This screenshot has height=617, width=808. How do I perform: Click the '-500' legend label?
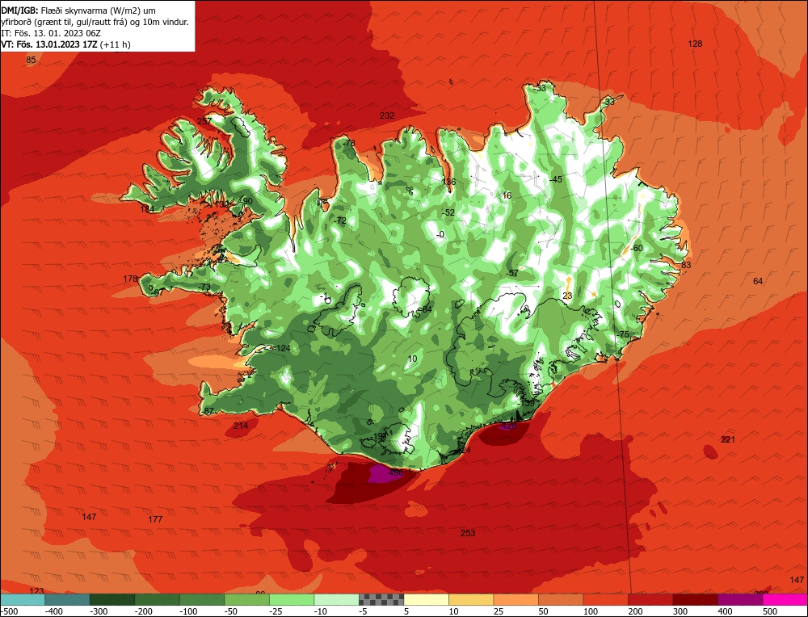pyautogui.click(x=9, y=611)
